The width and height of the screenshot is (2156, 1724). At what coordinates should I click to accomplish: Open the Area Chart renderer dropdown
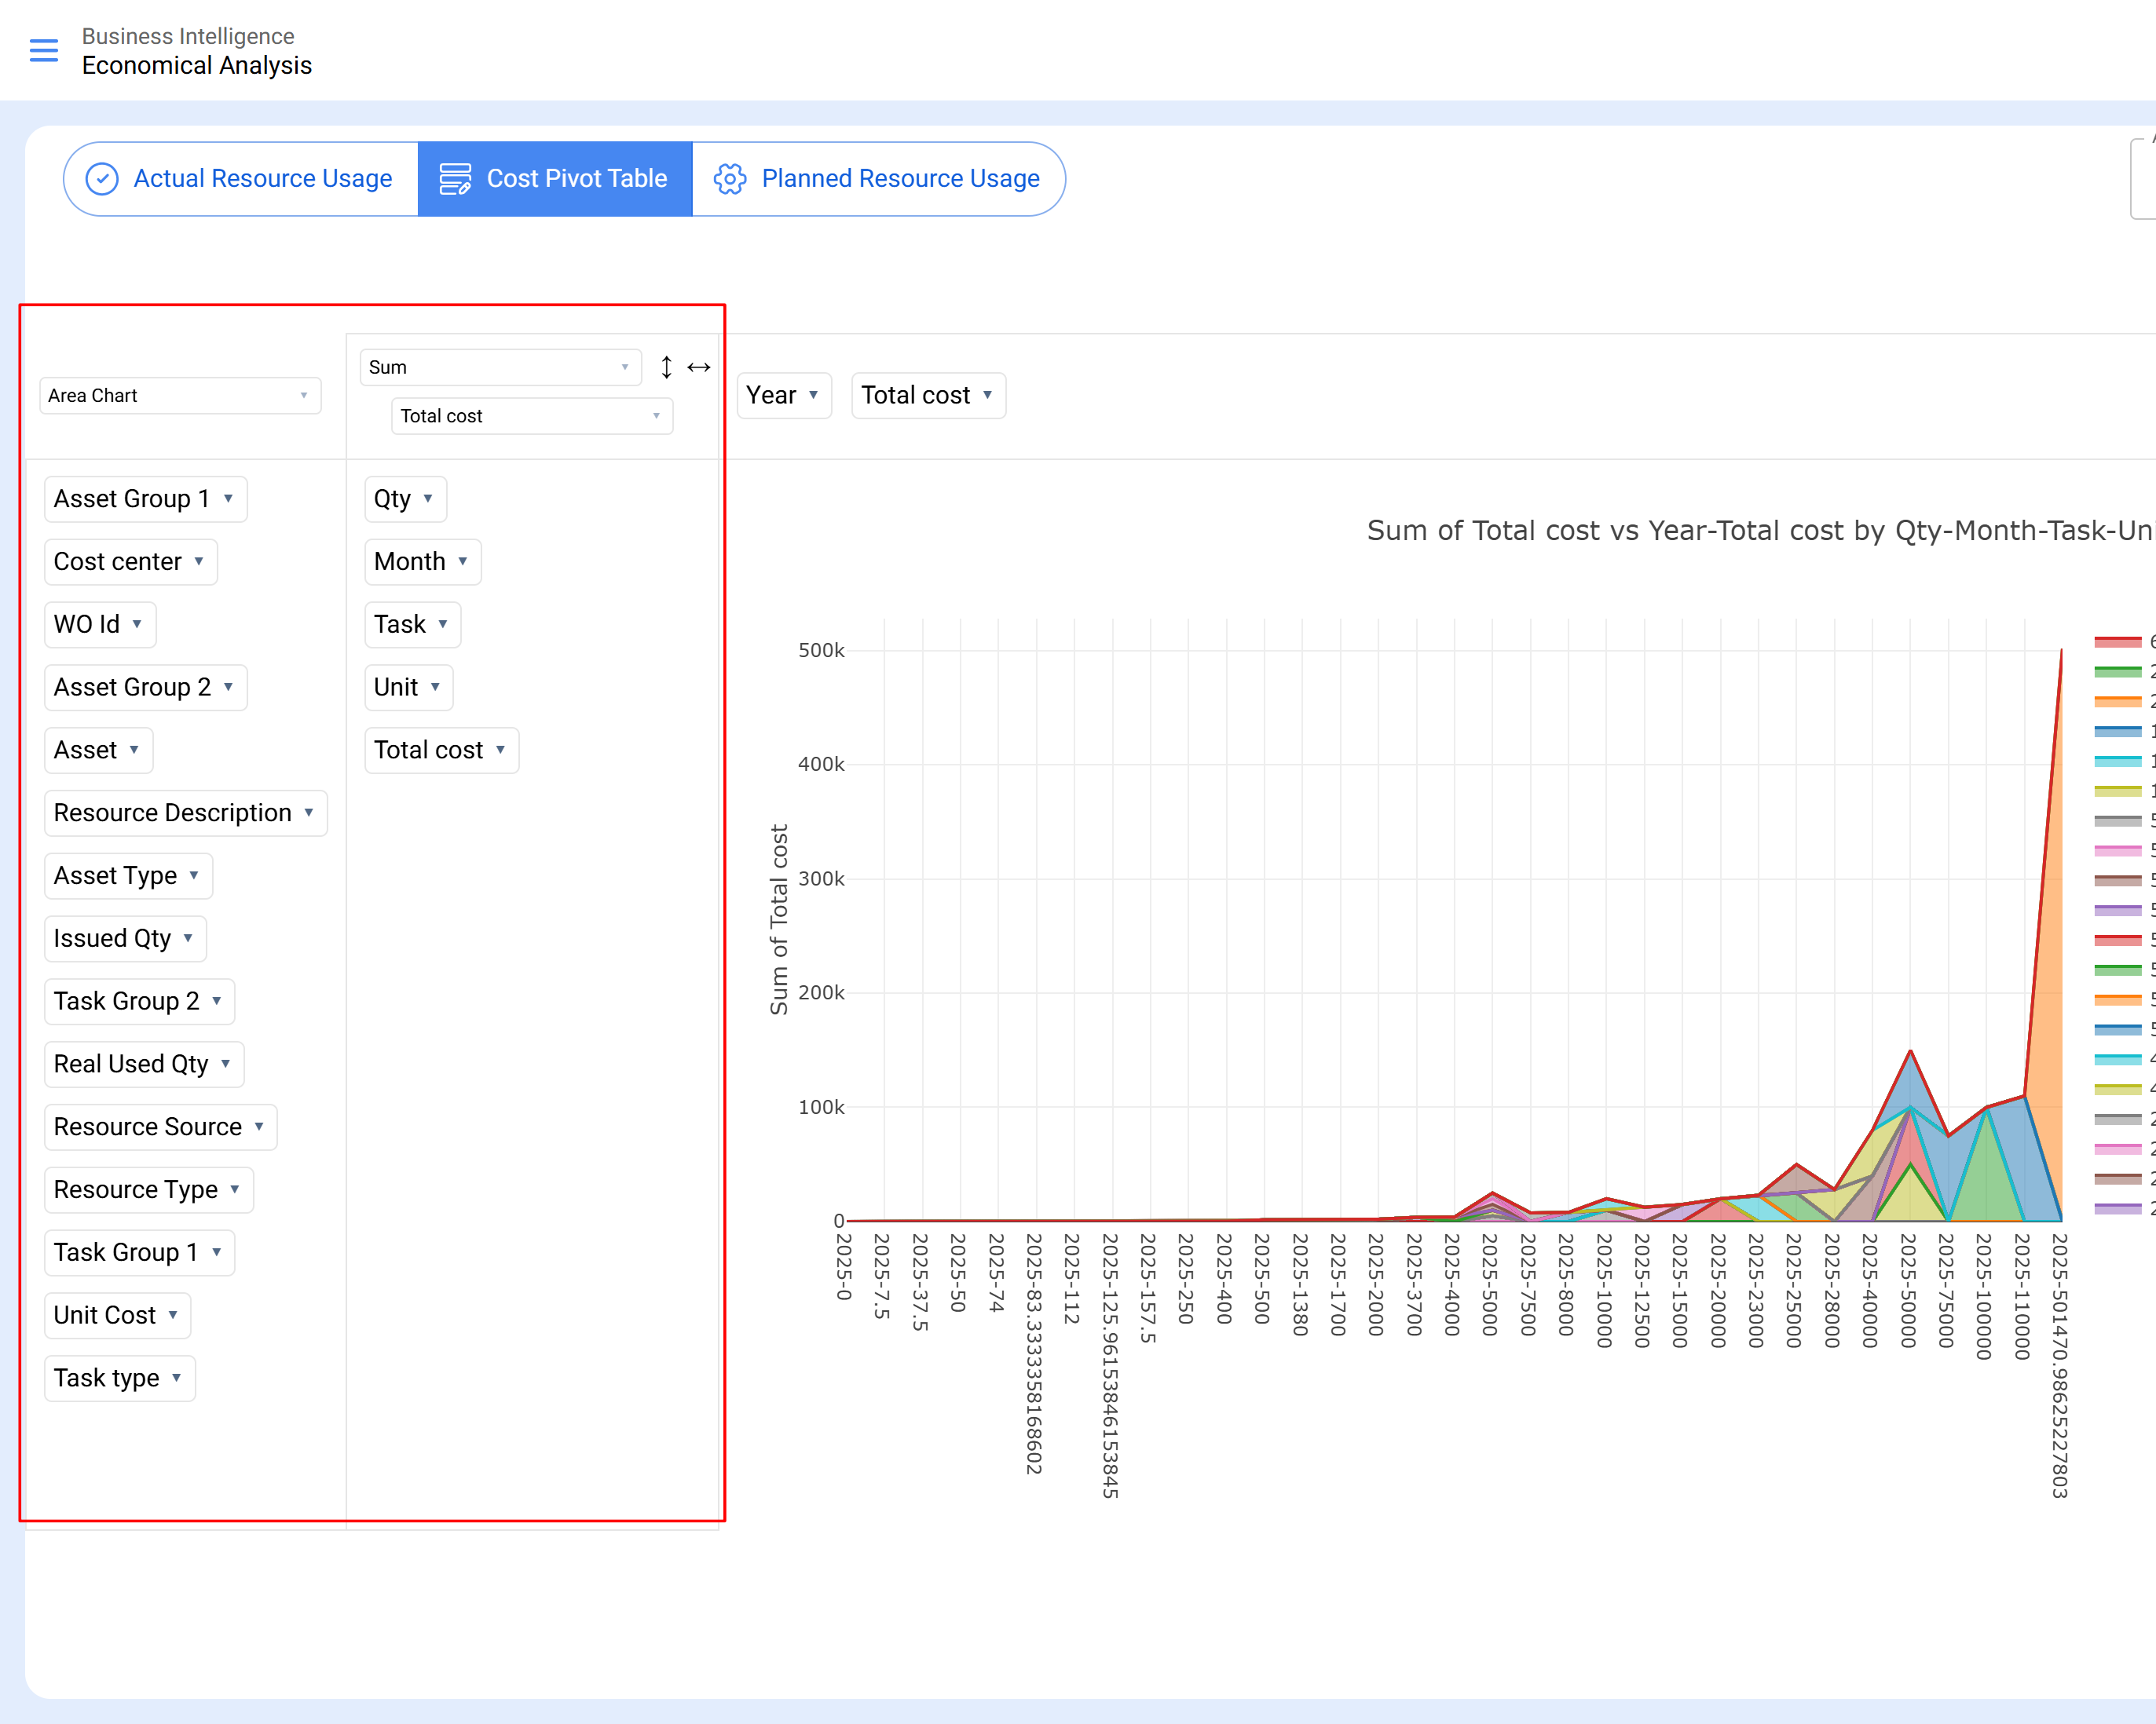click(180, 396)
